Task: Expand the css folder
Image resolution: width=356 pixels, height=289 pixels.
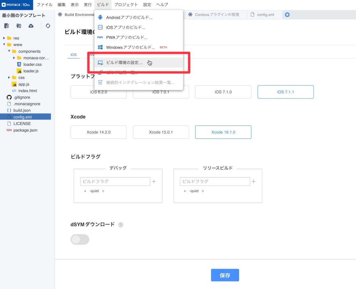Action: (9, 78)
